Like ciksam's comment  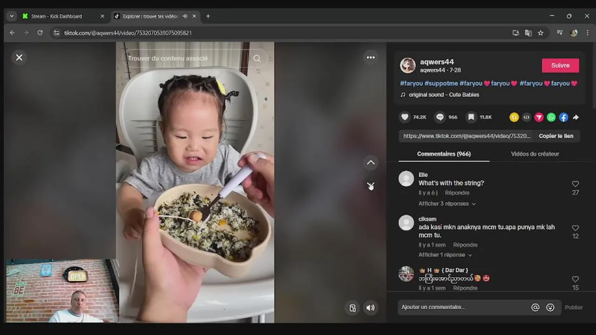pos(576,228)
